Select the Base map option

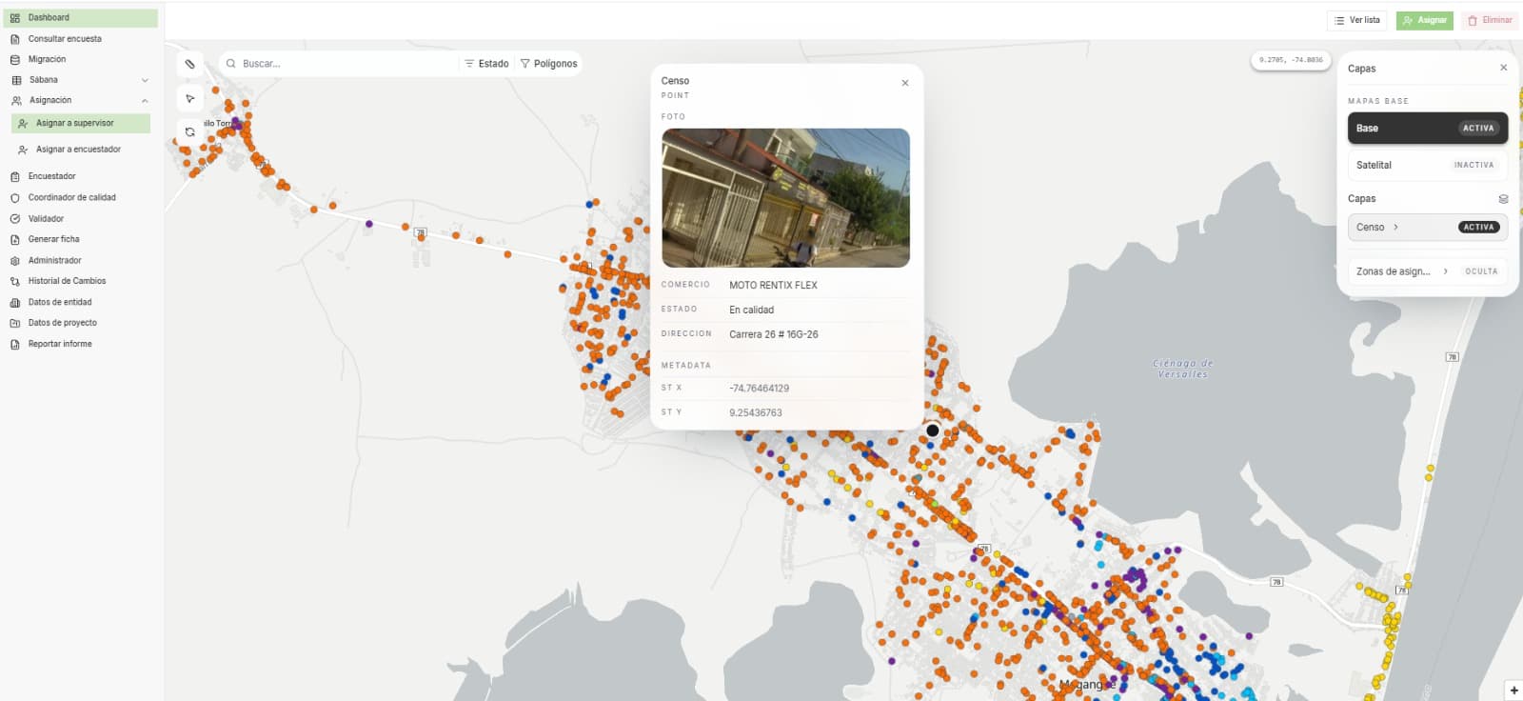click(x=1428, y=128)
